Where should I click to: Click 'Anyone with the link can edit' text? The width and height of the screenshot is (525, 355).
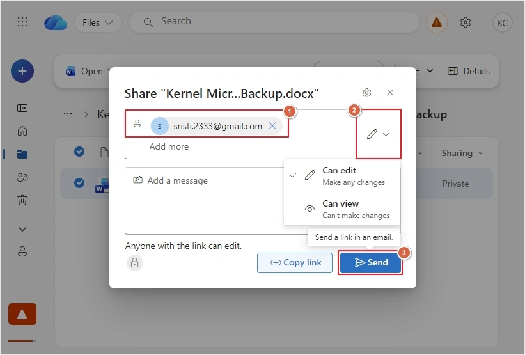pyautogui.click(x=183, y=246)
